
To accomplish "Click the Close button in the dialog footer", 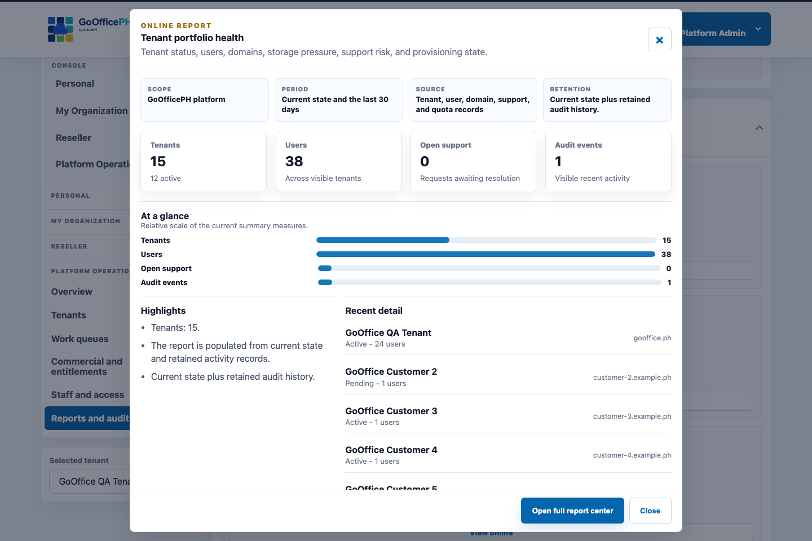I will coord(650,511).
